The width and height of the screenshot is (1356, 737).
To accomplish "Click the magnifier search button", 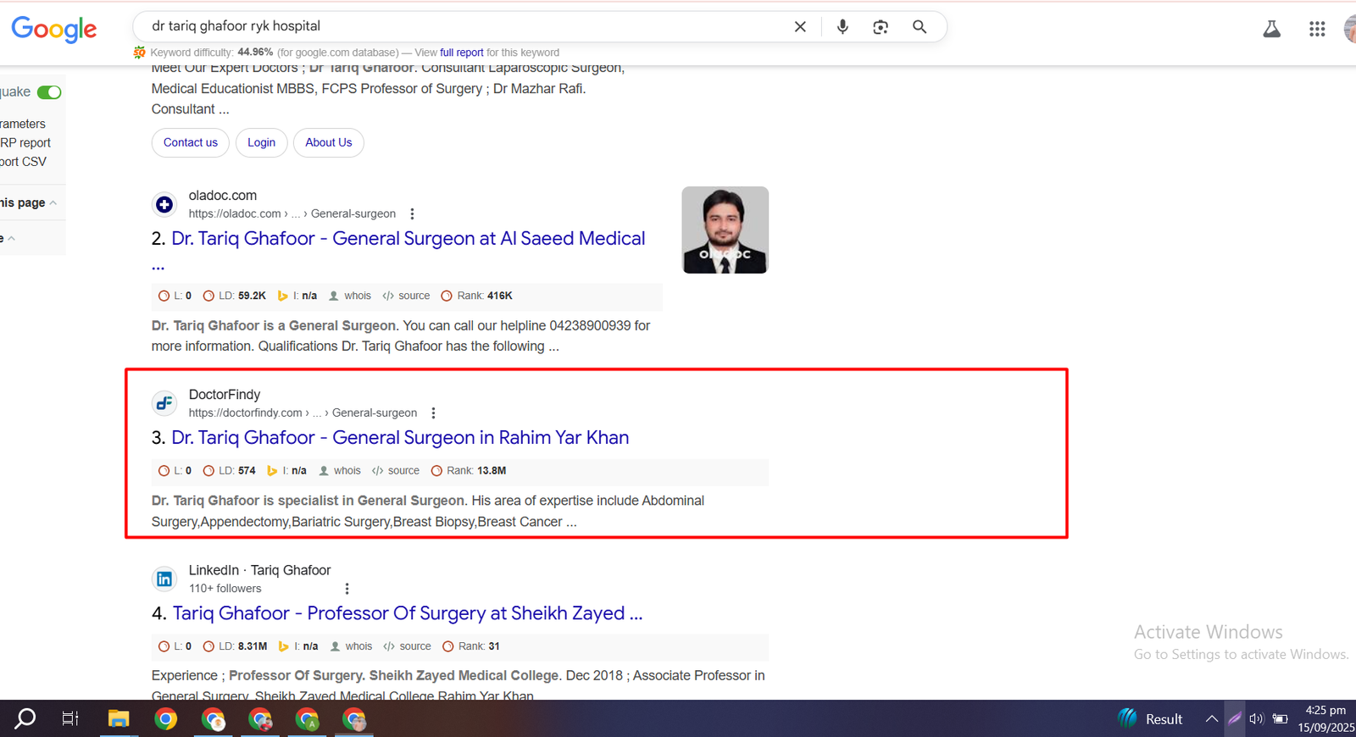I will point(920,27).
